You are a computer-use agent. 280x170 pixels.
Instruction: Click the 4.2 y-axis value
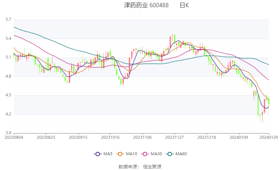point(8,114)
